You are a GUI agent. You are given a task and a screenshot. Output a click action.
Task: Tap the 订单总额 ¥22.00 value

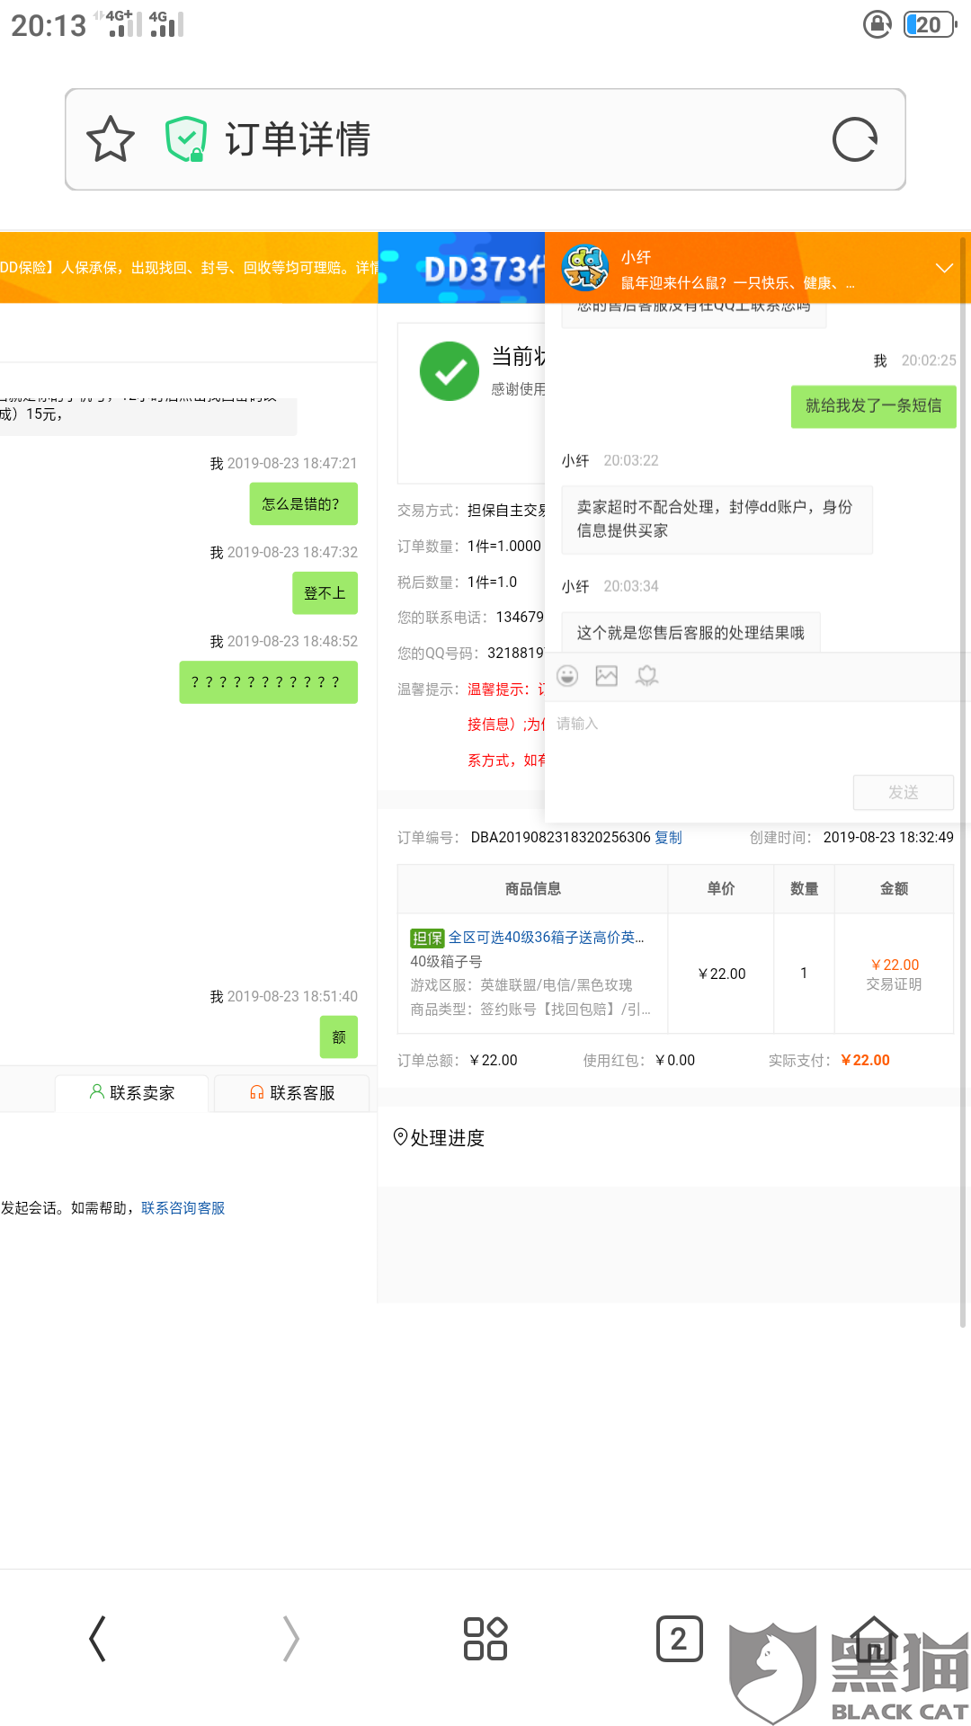click(494, 1060)
